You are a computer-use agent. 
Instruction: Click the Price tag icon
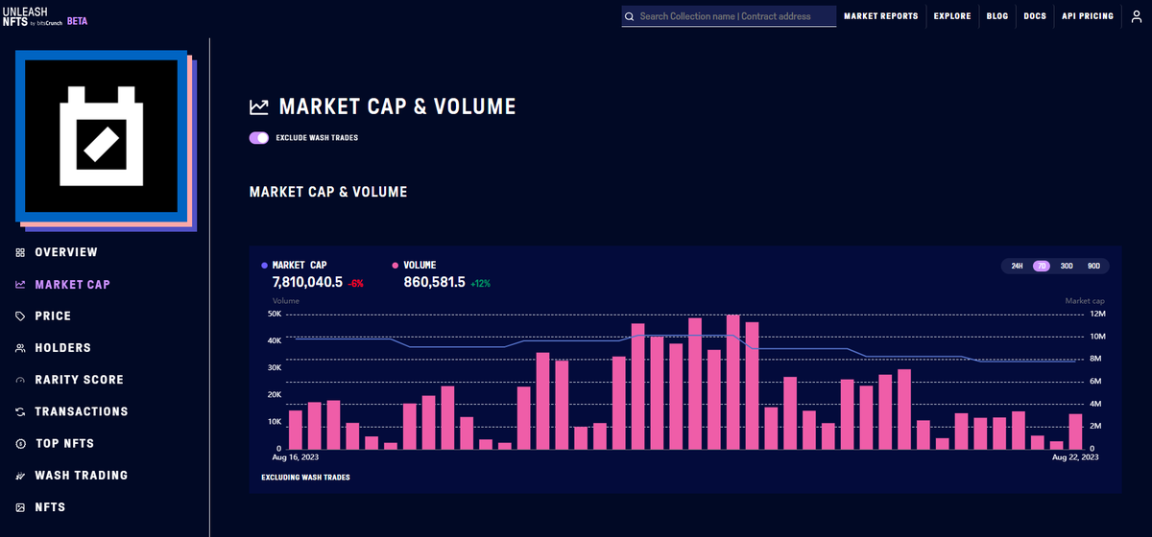click(20, 316)
